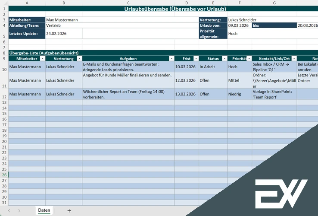Screen dimensions: 318x216
Task: Select row 10 header
Action: point(4,67)
